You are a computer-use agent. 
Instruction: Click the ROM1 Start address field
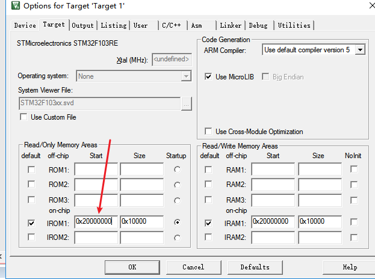[x=96, y=170]
